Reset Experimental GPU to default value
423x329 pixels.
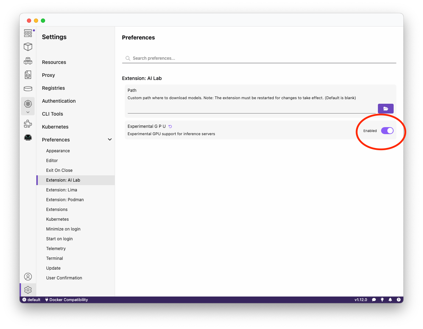point(170,126)
